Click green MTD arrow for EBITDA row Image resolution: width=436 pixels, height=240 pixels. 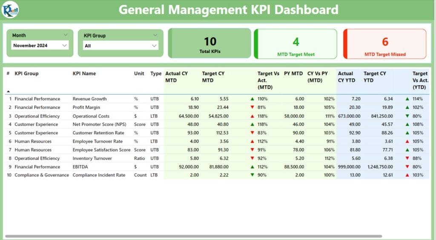pos(252,167)
